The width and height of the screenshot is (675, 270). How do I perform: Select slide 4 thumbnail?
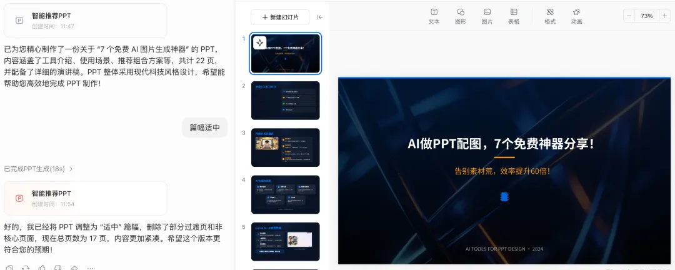[x=286, y=194]
